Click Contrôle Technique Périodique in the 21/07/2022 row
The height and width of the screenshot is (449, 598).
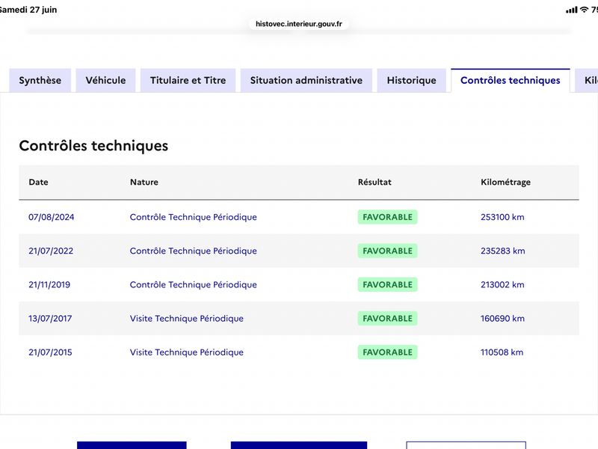[x=194, y=251]
